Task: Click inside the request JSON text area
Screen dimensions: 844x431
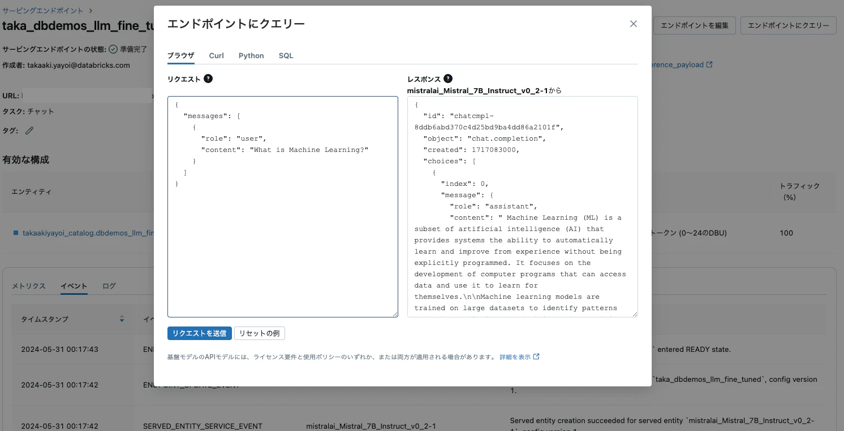Action: pyautogui.click(x=283, y=207)
